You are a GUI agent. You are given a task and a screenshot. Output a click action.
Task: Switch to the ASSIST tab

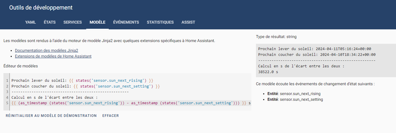[x=188, y=22]
